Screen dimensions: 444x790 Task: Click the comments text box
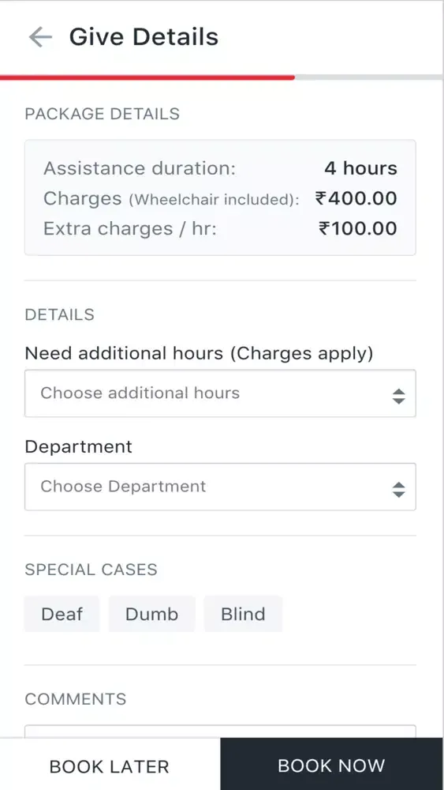click(220, 732)
